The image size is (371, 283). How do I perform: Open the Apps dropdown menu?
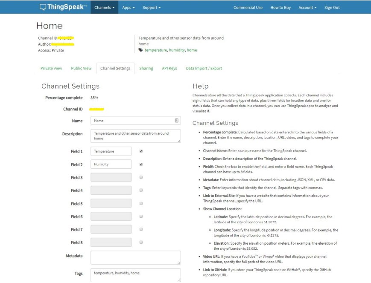pyautogui.click(x=129, y=7)
